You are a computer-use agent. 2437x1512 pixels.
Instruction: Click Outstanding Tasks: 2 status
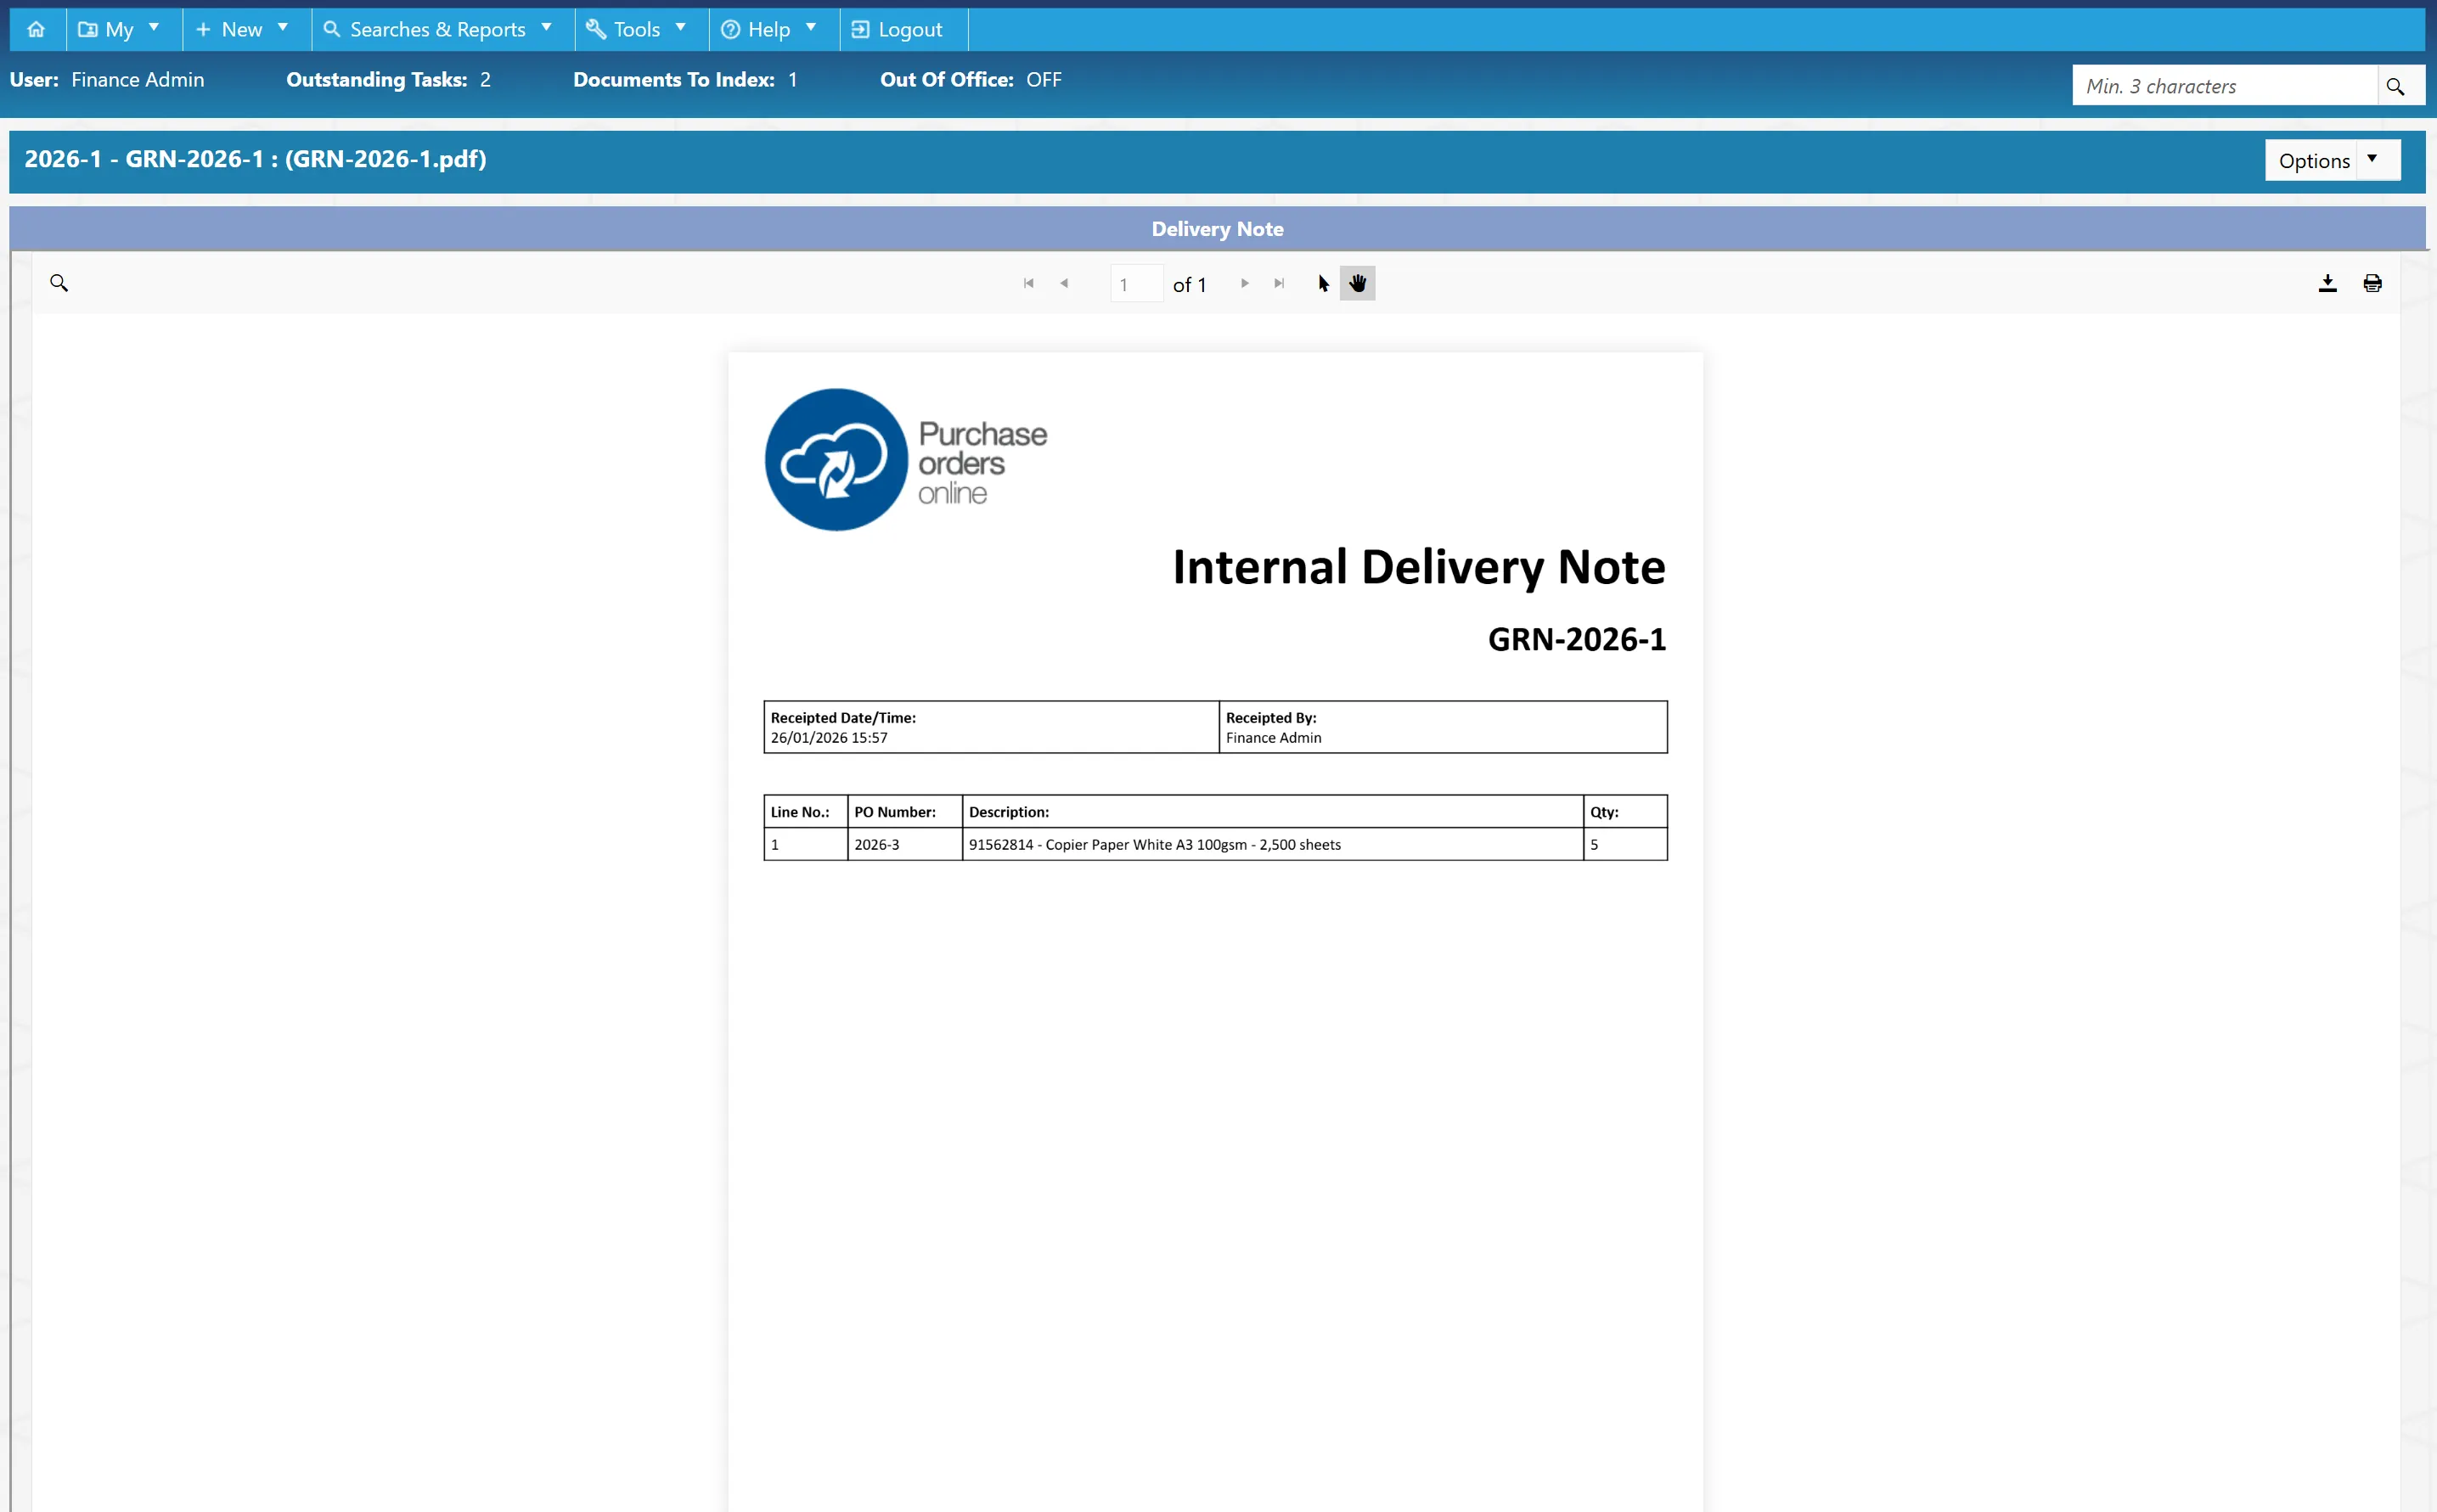point(388,80)
